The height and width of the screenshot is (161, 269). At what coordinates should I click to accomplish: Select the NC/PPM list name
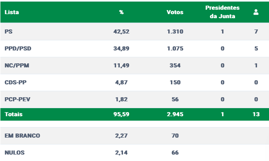point(17,65)
